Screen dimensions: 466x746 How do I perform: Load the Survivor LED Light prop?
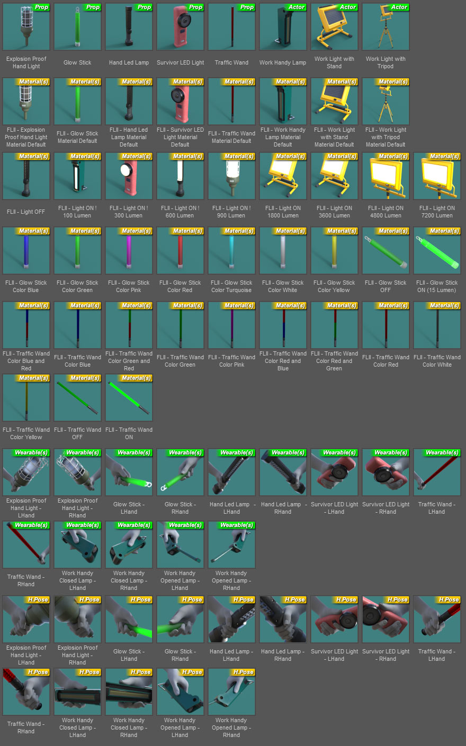180,26
